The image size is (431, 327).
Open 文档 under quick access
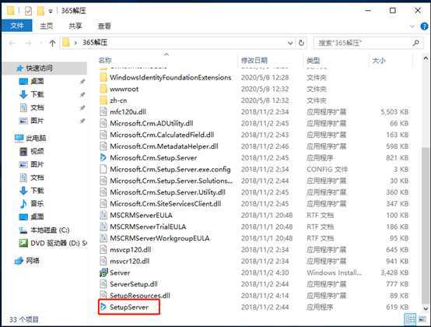coord(37,107)
